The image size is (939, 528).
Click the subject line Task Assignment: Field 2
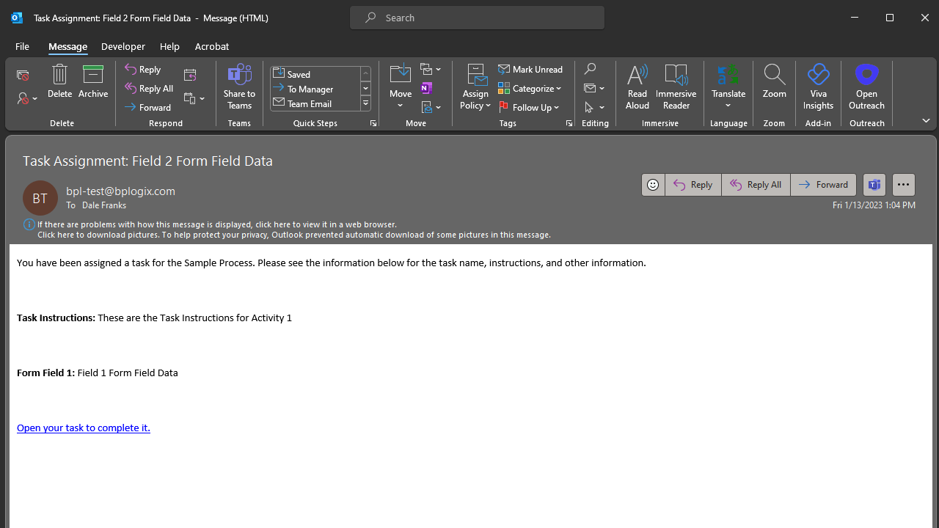pyautogui.click(x=147, y=161)
